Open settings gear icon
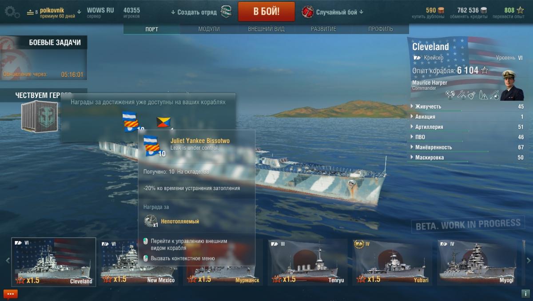 (11, 12)
